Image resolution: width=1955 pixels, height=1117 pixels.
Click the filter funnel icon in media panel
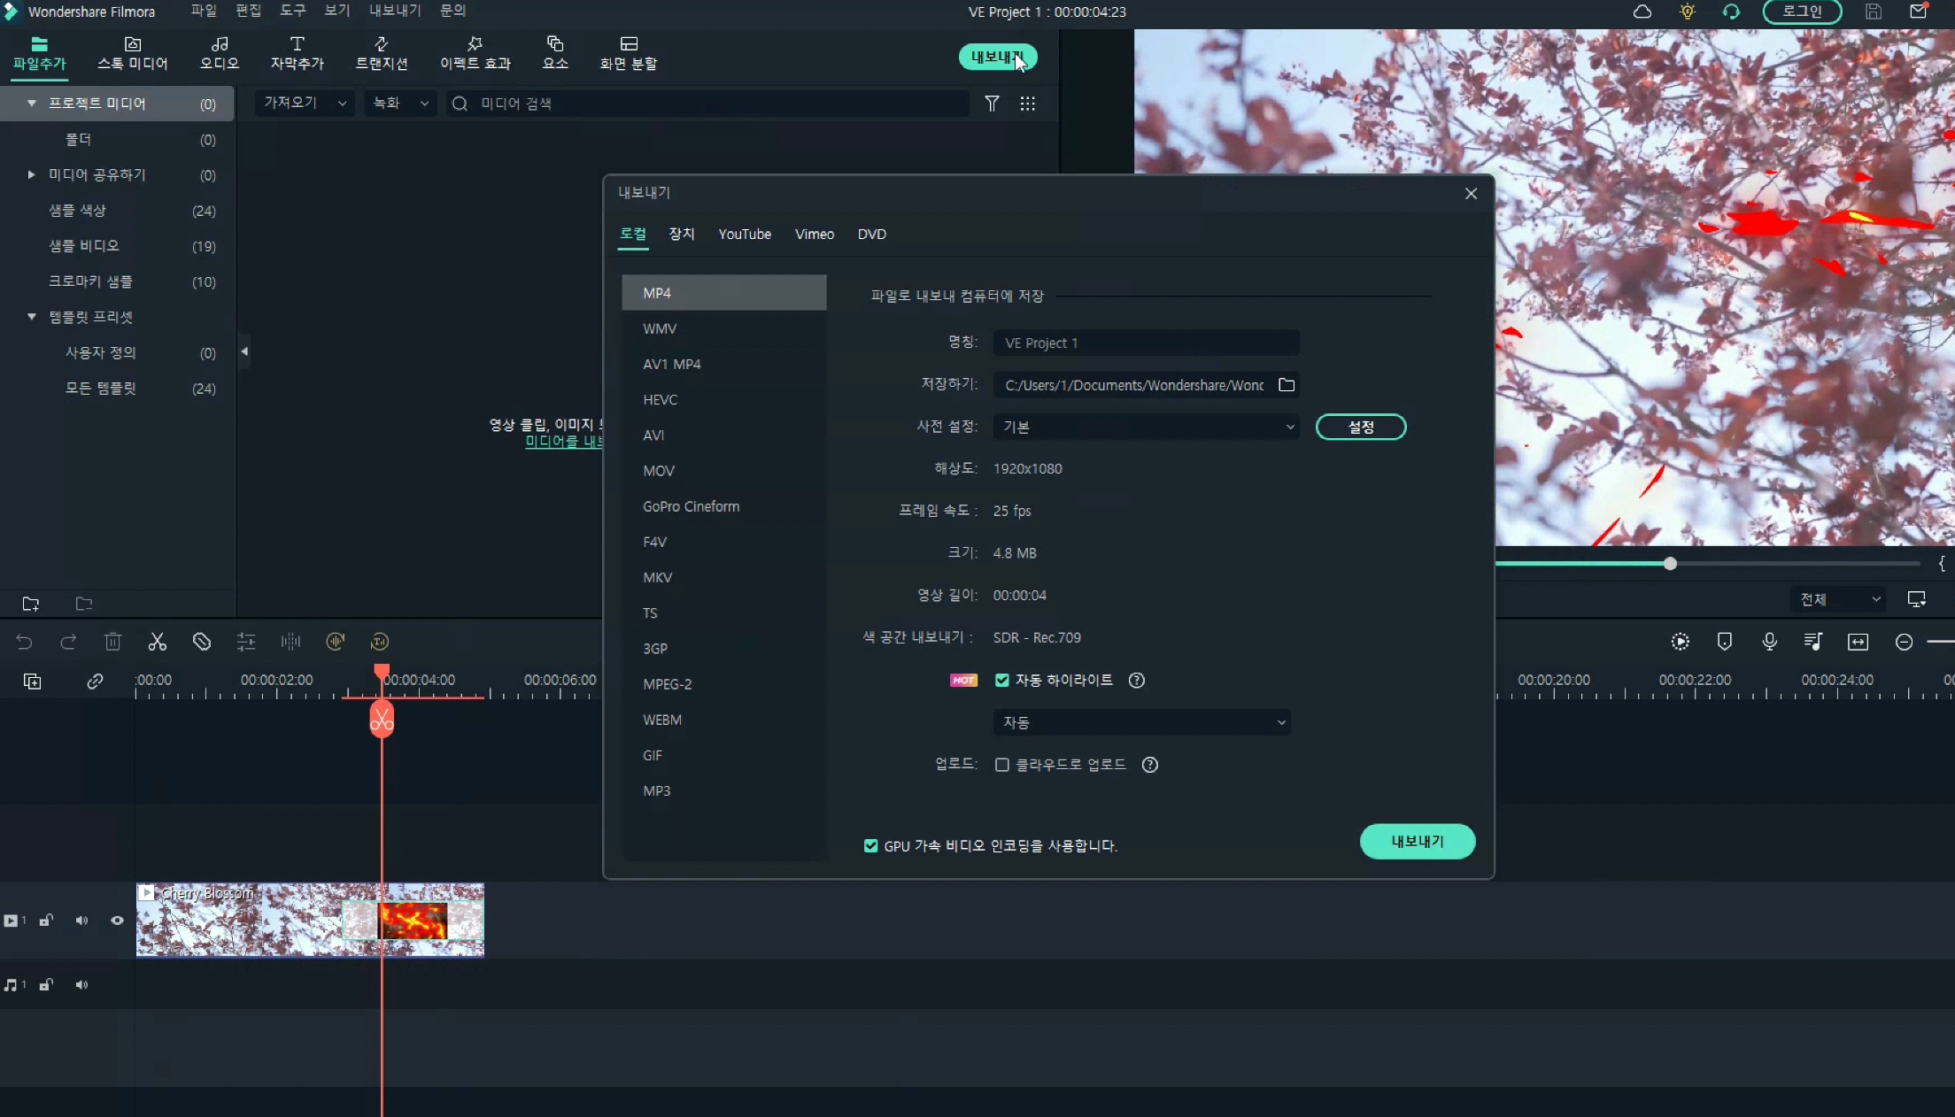992,104
